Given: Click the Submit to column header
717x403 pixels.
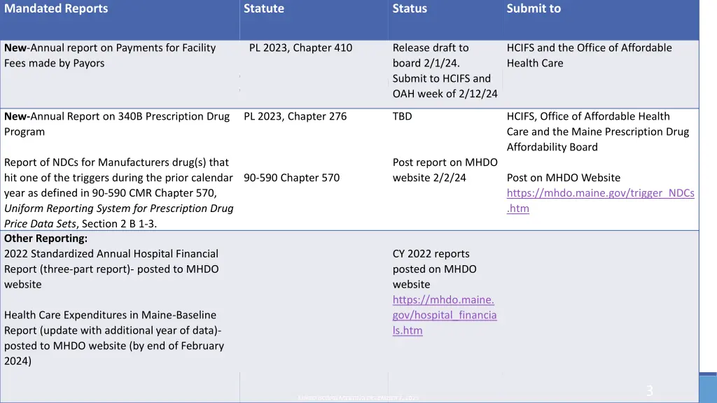Looking at the screenshot, I should (534, 8).
